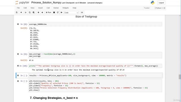
Task: Run the selected cell
Action: pyautogui.click(x=48, y=12)
